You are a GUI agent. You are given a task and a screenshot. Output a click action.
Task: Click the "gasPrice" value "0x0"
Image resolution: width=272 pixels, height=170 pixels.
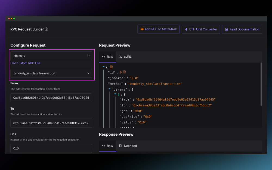[148, 117]
